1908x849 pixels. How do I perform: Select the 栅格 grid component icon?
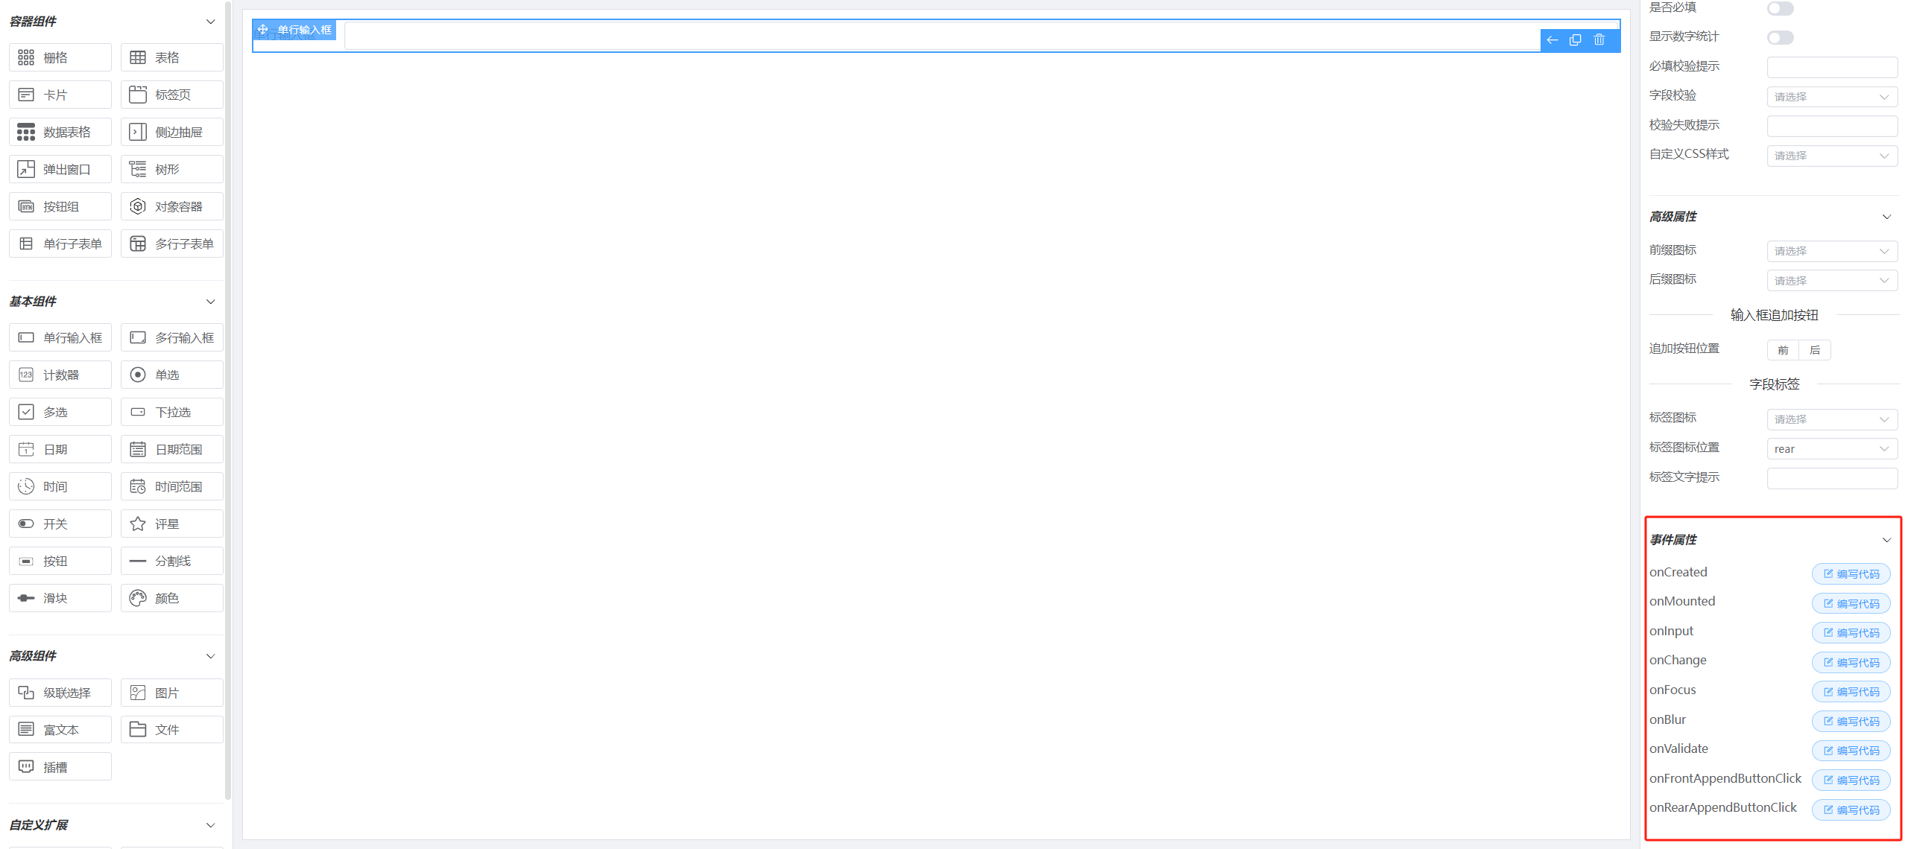pos(26,57)
